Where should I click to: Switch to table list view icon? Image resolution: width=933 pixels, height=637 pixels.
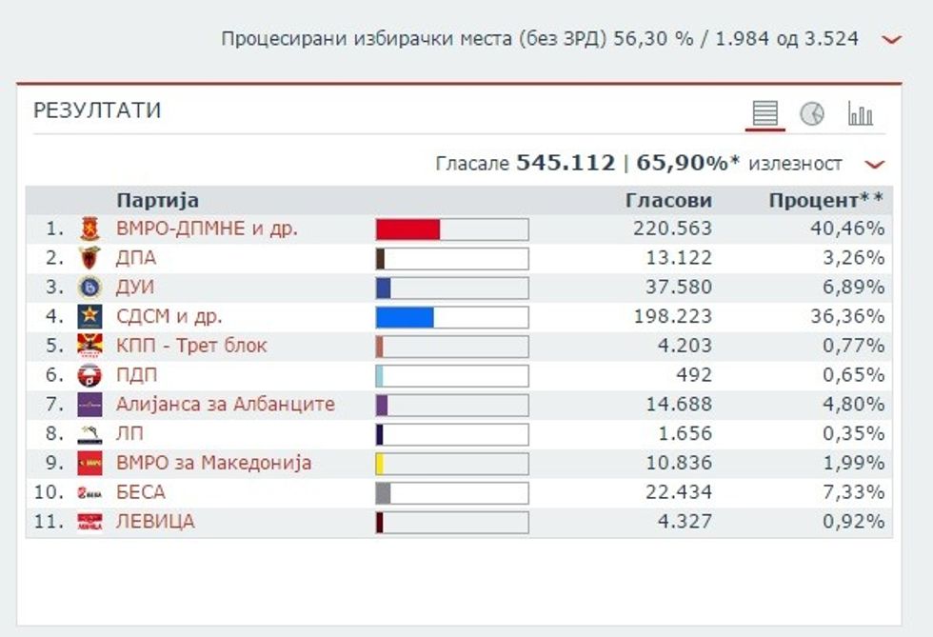click(764, 113)
